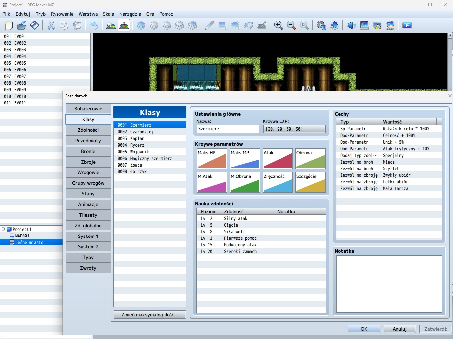Switch to the Zdolności database tab

pyautogui.click(x=88, y=130)
